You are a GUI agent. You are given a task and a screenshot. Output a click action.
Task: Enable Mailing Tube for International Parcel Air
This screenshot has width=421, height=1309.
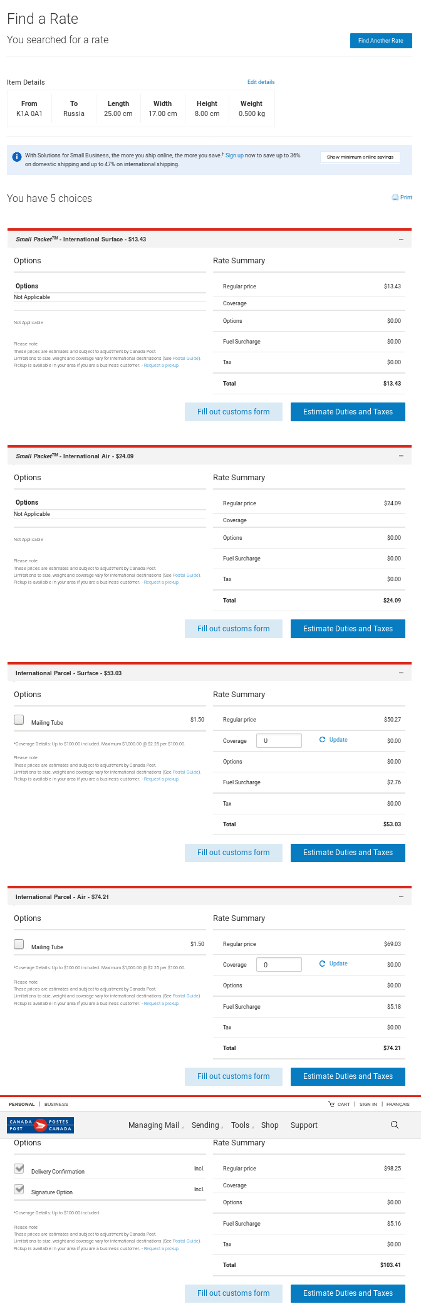click(x=19, y=944)
